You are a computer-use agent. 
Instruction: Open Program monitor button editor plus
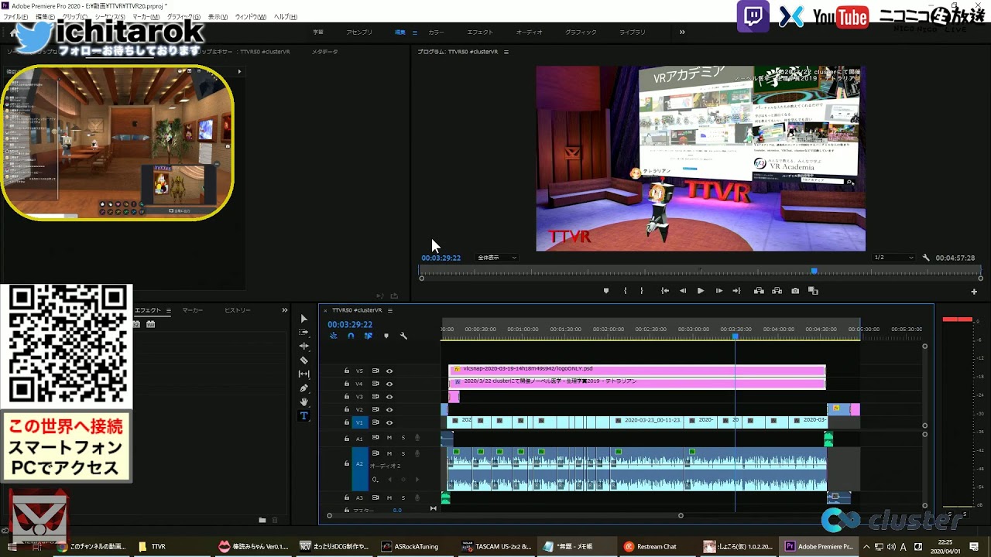(974, 292)
